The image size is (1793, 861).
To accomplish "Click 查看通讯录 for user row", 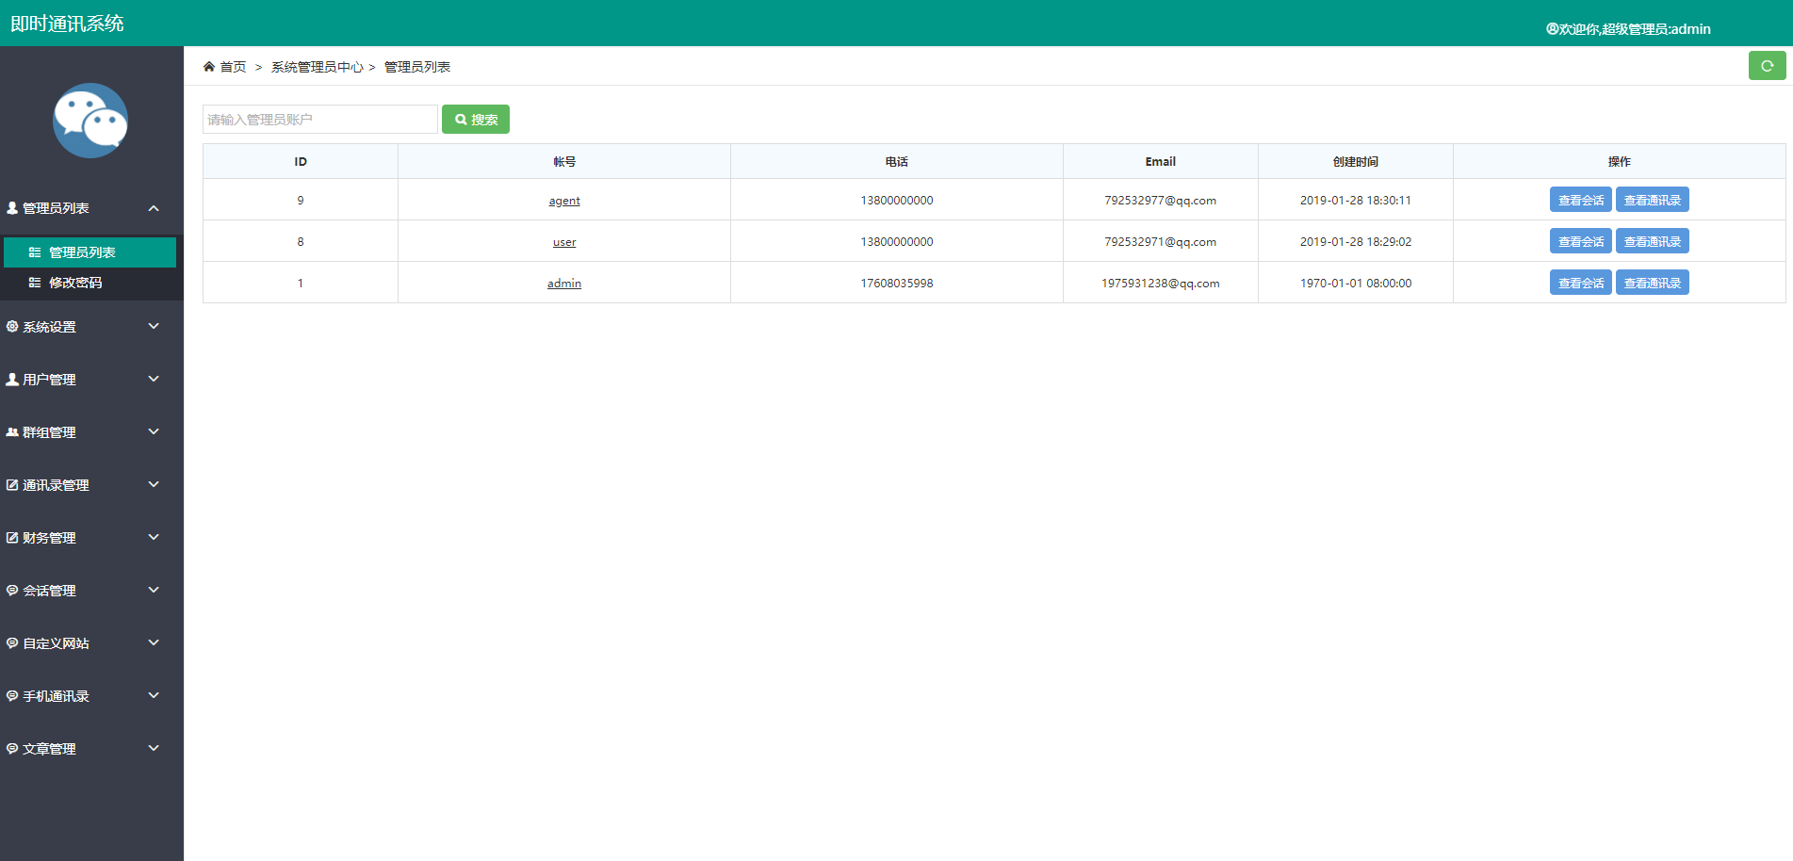I will 1652,241.
